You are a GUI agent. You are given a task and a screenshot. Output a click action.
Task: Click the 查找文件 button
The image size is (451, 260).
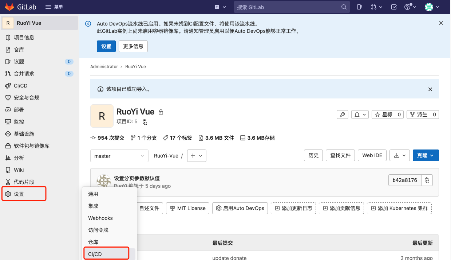coord(340,155)
